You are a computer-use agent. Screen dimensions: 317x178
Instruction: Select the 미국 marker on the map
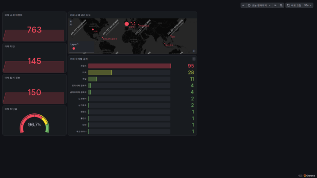pos(93,29)
